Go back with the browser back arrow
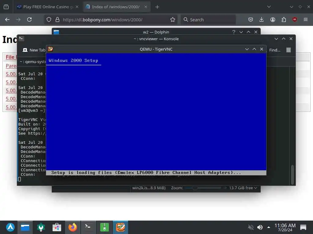Viewport: 313px width, 234px height. click(7, 20)
